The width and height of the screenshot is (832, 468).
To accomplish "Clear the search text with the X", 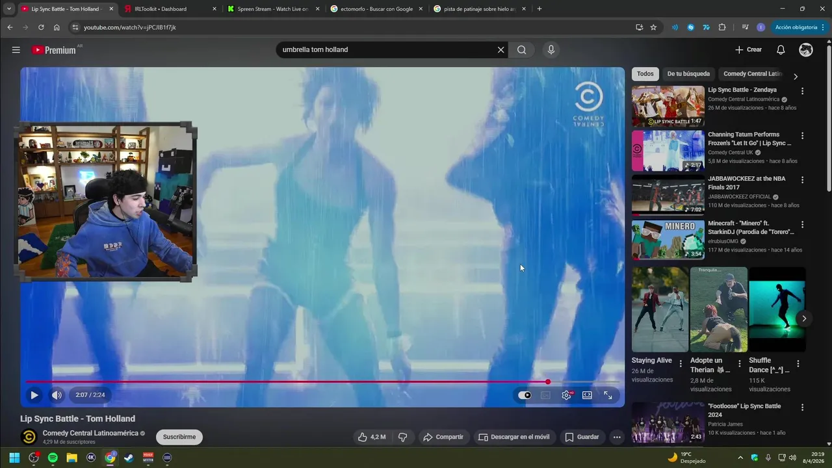I will point(500,50).
